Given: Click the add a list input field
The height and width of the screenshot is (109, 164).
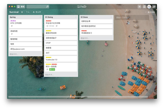Looking at the screenshot, I should tap(132, 17).
